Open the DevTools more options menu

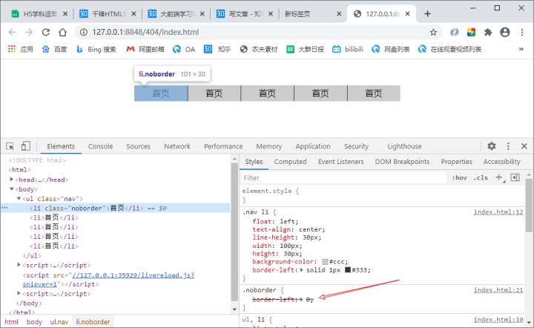click(x=508, y=146)
